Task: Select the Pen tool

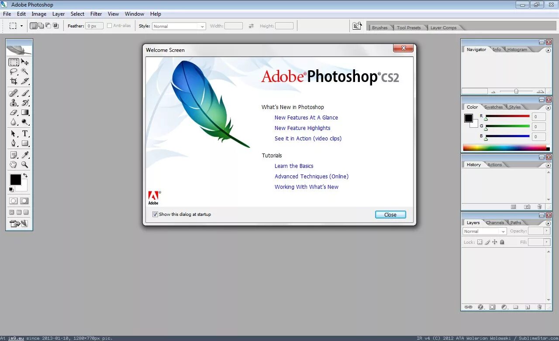Action: pyautogui.click(x=14, y=143)
